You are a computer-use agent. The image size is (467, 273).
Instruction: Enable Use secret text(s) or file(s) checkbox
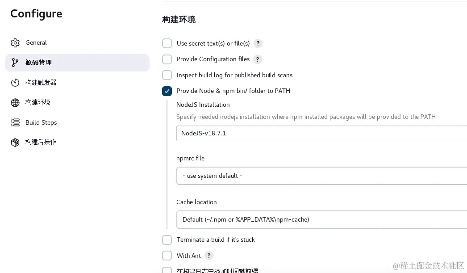point(167,43)
